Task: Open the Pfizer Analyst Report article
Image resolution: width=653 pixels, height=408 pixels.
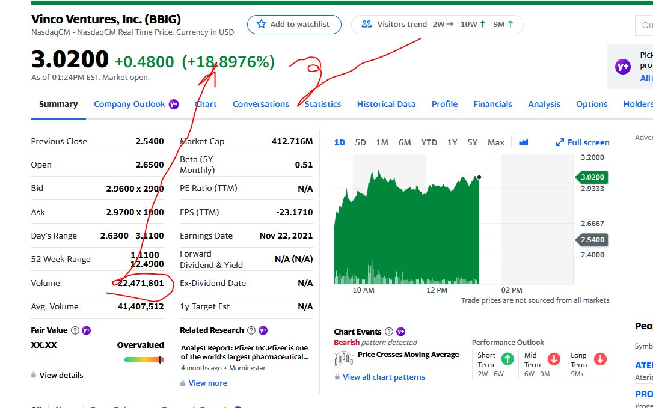Action: 245,352
